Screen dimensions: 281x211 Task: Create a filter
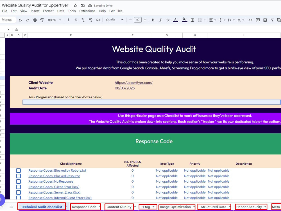pos(272,20)
